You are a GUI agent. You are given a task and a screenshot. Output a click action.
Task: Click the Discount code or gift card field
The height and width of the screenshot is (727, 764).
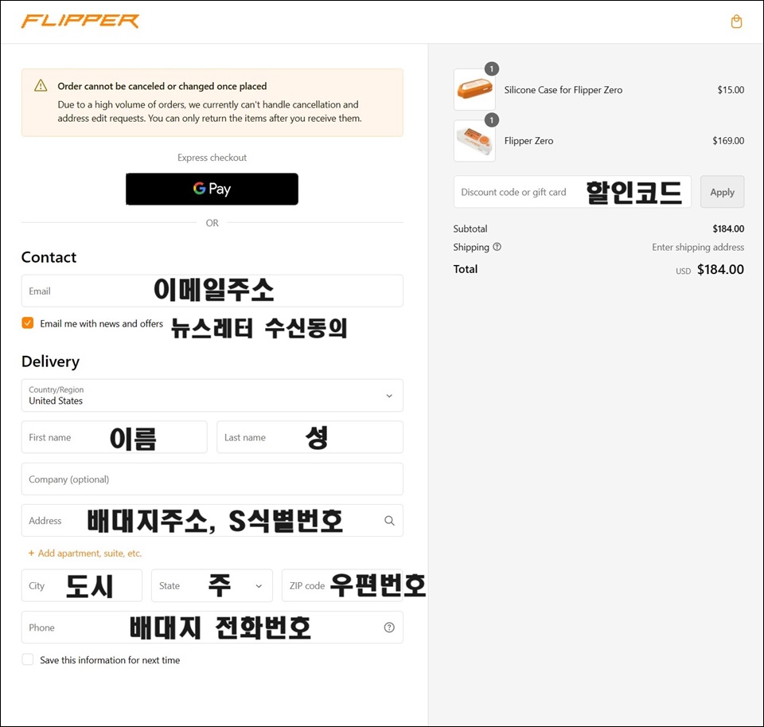[x=572, y=192]
